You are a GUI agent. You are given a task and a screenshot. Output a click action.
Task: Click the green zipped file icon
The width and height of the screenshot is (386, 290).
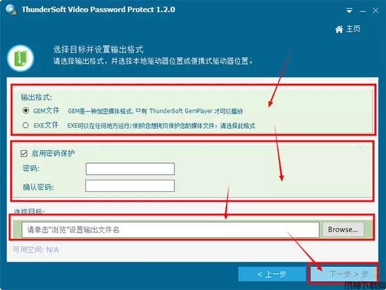(21, 58)
